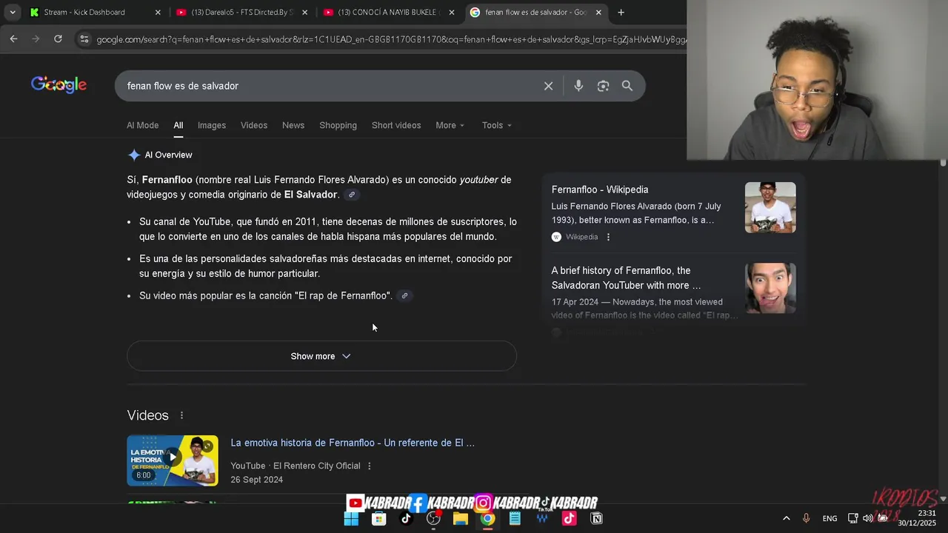Switch to Darealo5 - FTS YouTube tab
This screenshot has width=948, height=533.
point(243,12)
